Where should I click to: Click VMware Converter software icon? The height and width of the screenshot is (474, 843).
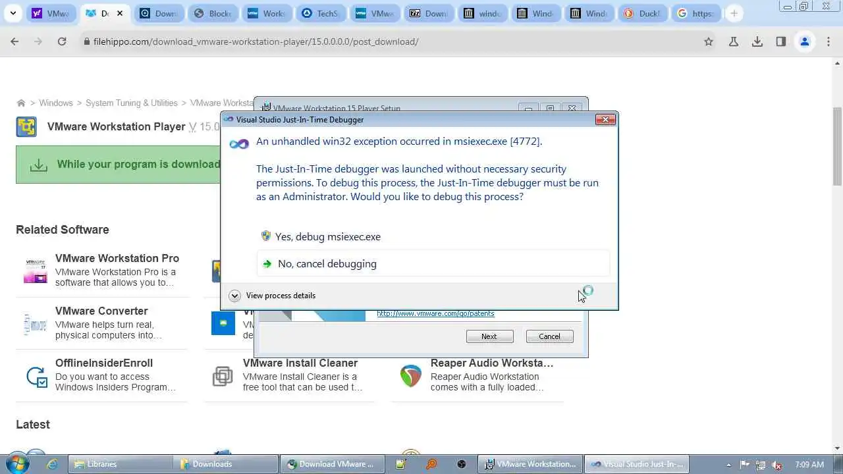coord(36,324)
